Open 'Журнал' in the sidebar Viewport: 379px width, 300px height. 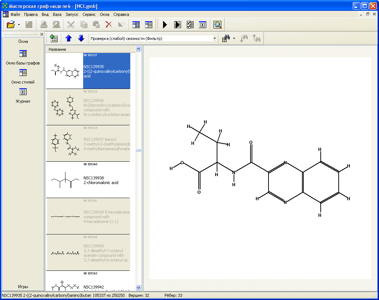pos(23,95)
